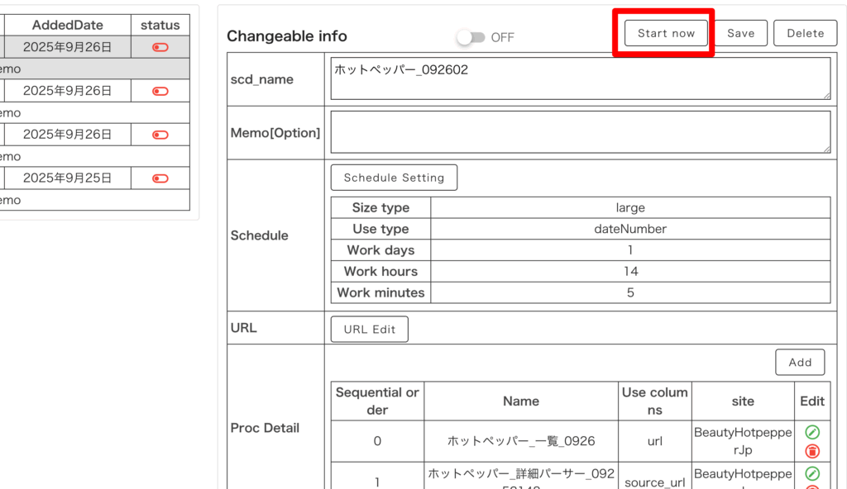
Task: Focus the scd_name text field
Action: pos(579,78)
